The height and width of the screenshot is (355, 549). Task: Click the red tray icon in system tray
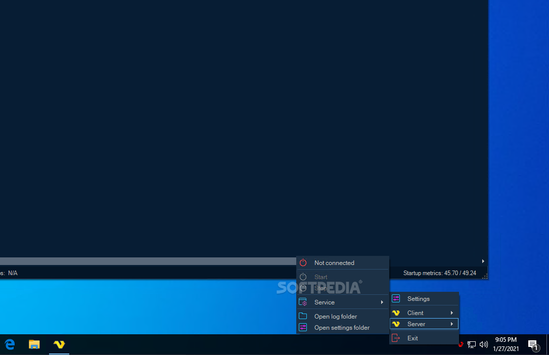(461, 344)
